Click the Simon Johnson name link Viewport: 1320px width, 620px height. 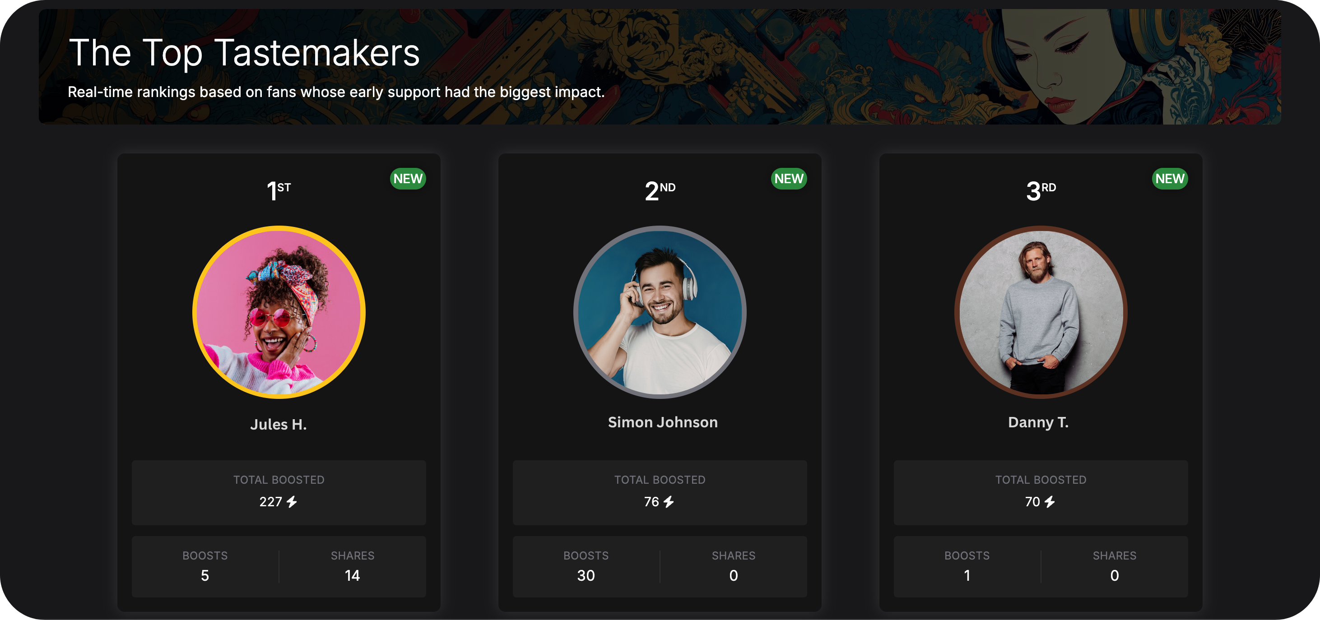663,422
